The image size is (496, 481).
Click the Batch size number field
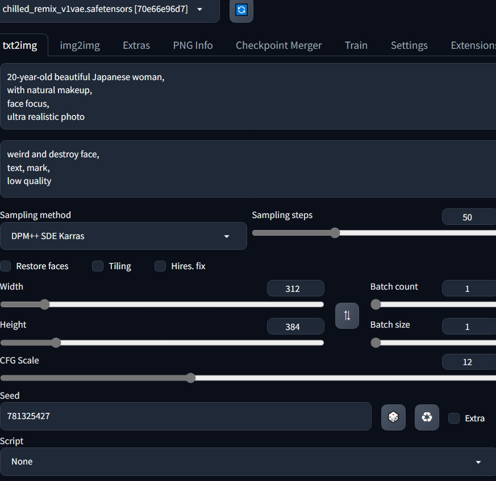[x=469, y=327]
